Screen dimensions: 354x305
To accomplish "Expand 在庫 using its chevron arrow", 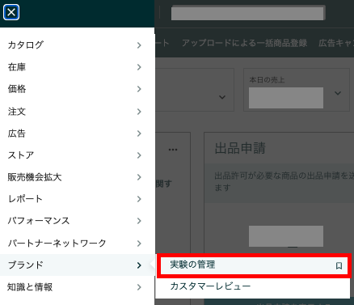I will pos(139,67).
